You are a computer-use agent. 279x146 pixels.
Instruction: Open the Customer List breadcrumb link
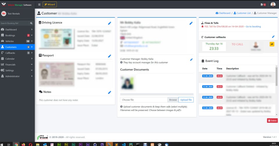(x=242, y=13)
